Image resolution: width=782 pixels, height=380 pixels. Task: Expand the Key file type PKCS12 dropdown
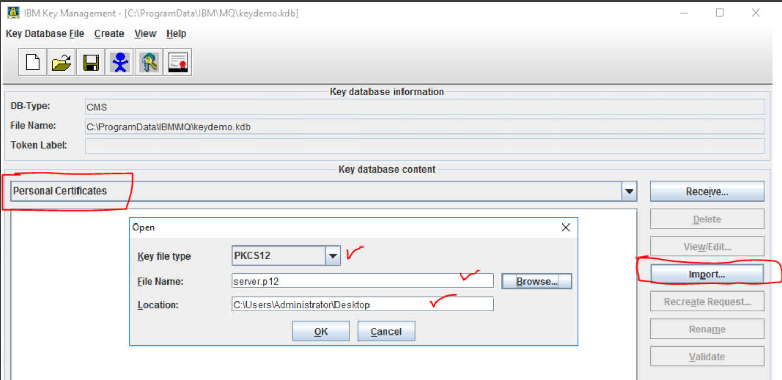pyautogui.click(x=332, y=256)
